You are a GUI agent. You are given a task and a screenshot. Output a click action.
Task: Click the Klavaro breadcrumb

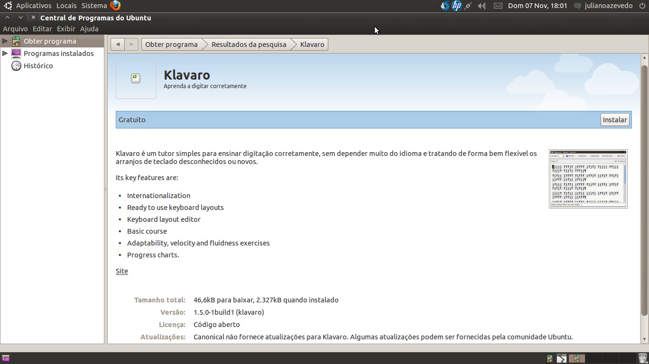click(312, 45)
